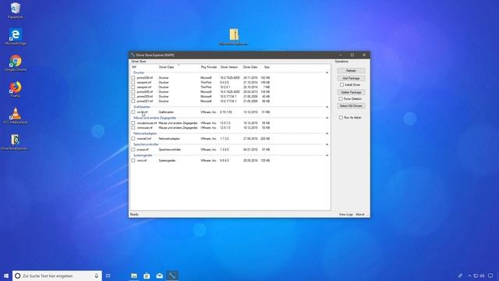Open the People icon in the system tray
This screenshot has width=499, height=281.
[x=460, y=276]
